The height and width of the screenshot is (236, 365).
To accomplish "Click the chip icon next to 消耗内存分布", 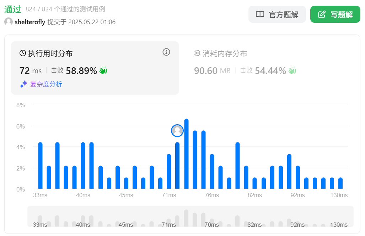I will click(197, 53).
